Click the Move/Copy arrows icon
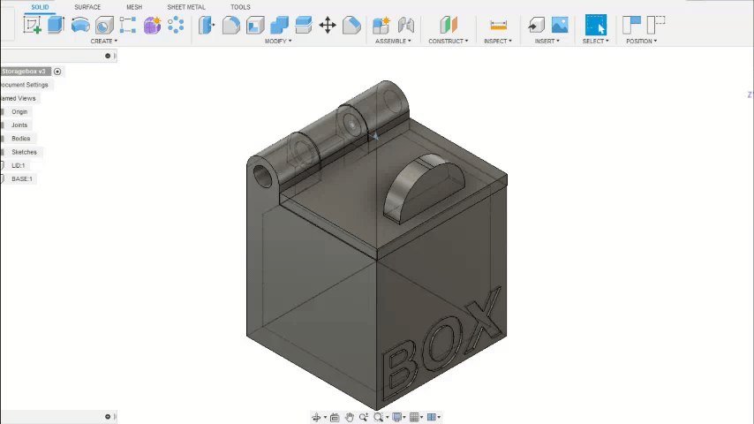This screenshot has width=754, height=424. [x=328, y=25]
